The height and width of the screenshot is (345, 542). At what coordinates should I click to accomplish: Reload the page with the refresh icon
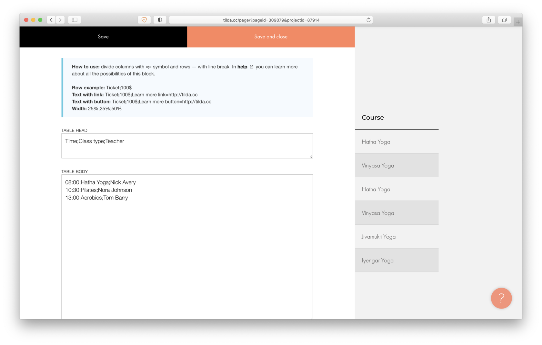(368, 20)
